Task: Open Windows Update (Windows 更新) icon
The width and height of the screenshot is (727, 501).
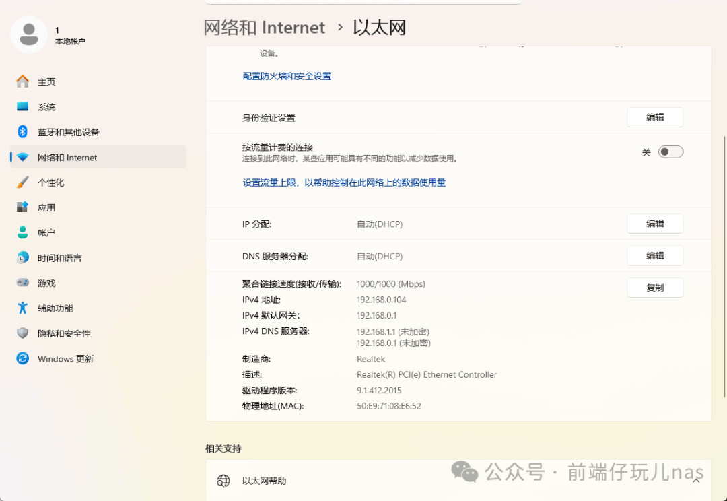Action: tap(23, 359)
